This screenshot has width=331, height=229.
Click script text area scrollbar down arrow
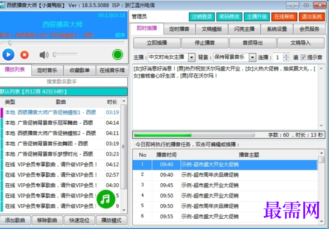[x=321, y=126]
